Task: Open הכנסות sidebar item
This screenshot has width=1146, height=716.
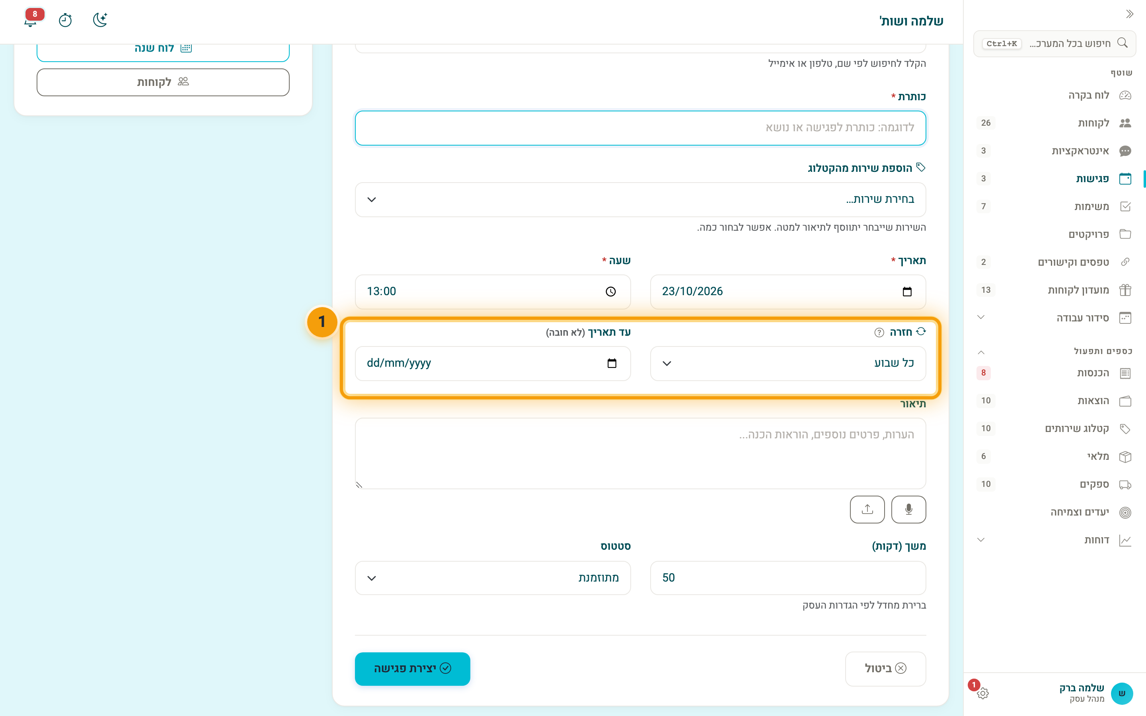Action: point(1054,373)
